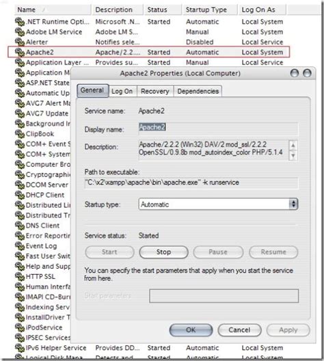Screen dimensions: 324x361
Task: Select the DHCP Client service name
Action: tap(45, 195)
